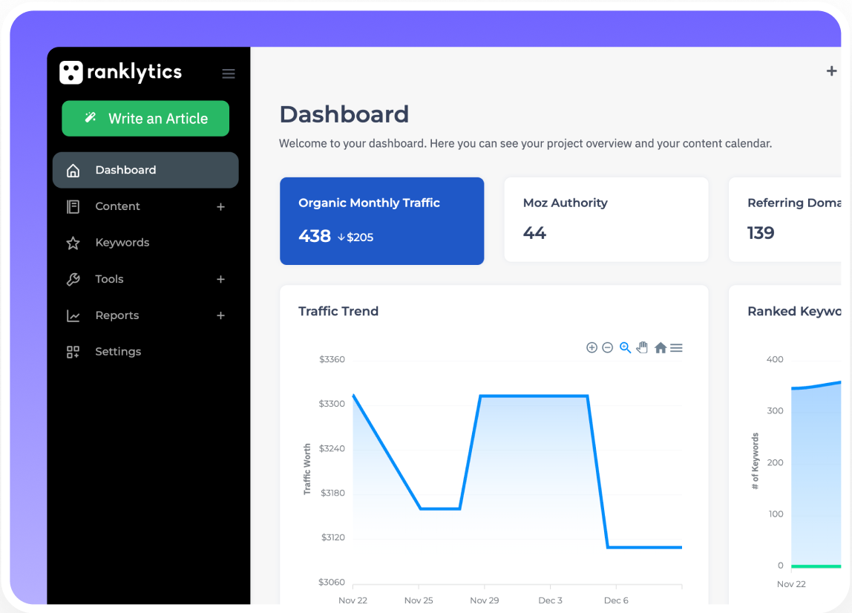
Task: Go to the Keywords section
Action: pos(122,243)
